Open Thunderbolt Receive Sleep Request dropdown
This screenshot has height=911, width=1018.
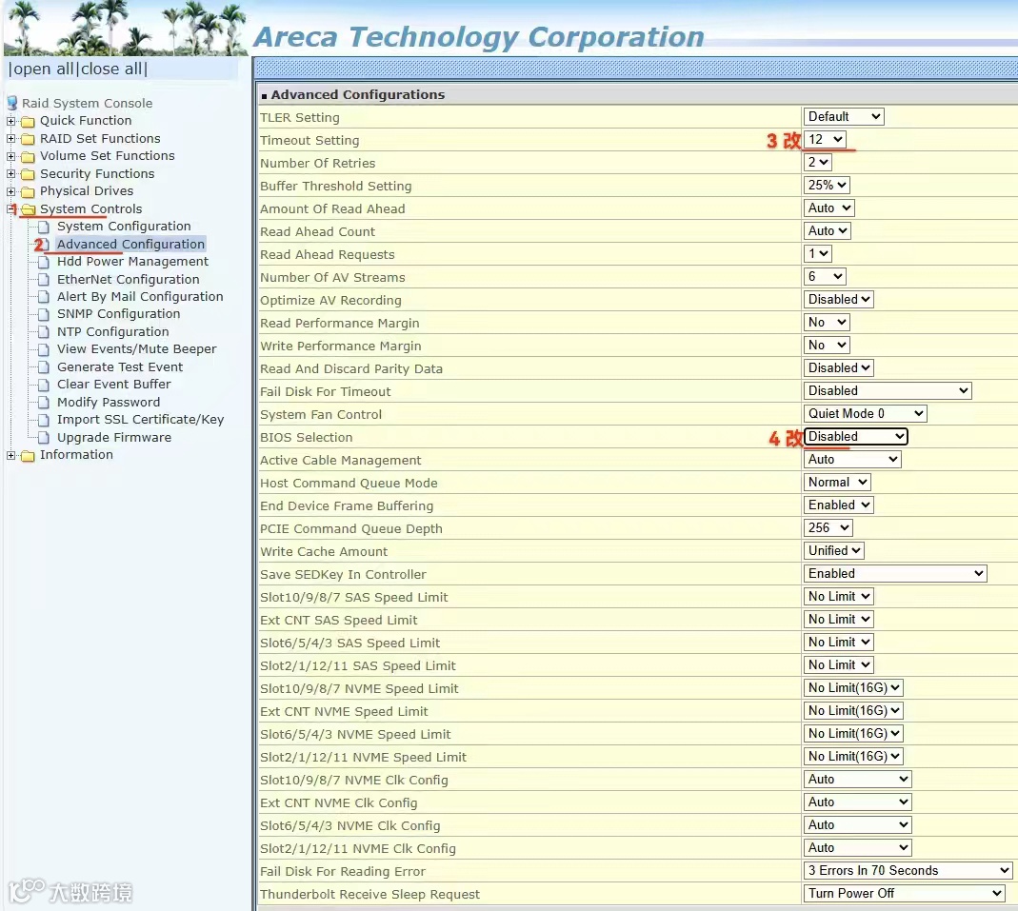pos(905,894)
